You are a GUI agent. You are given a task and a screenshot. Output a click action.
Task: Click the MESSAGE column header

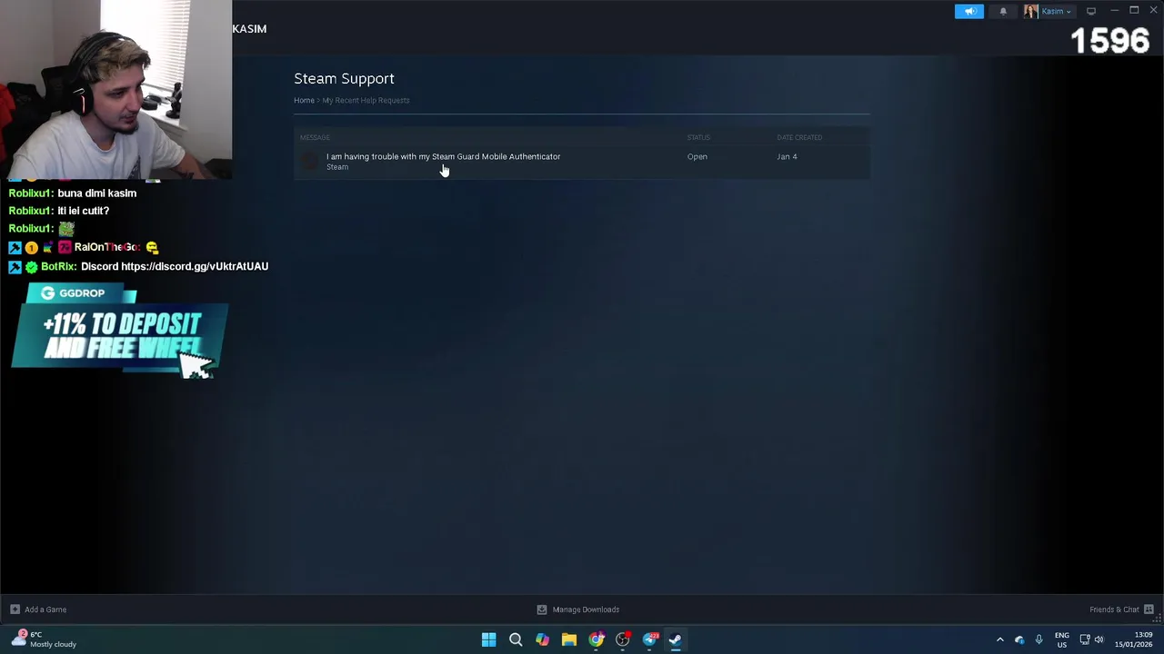315,137
